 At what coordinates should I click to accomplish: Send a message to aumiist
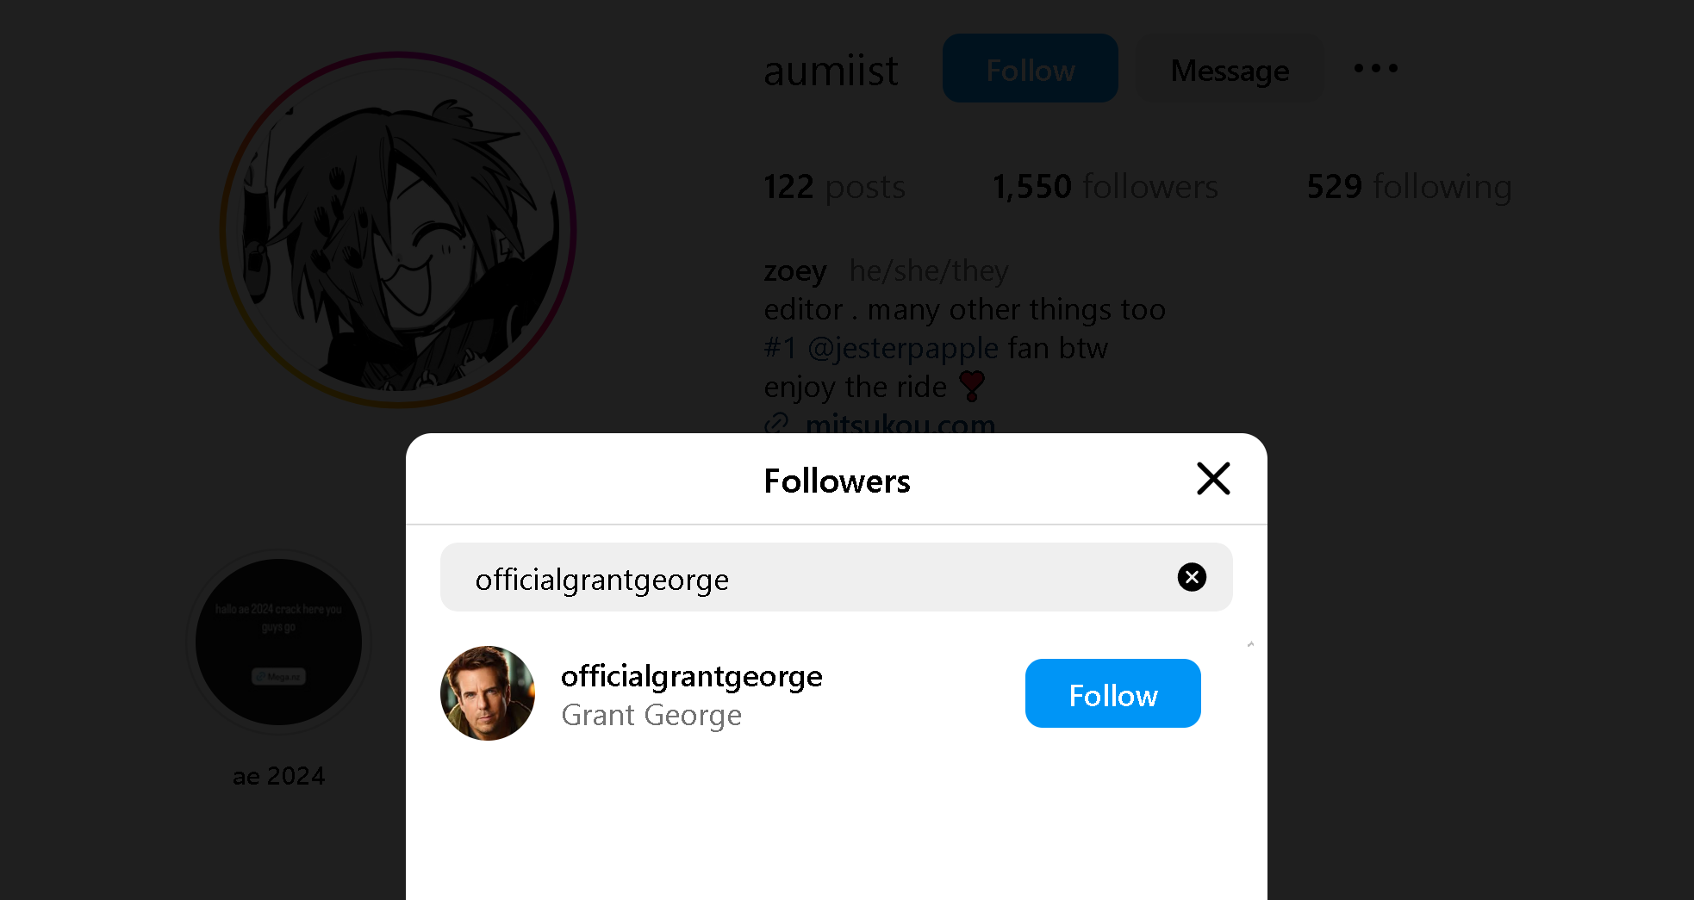(1230, 68)
